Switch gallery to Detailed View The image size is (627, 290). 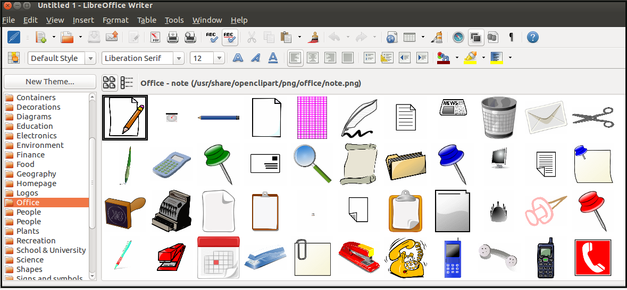[x=127, y=83]
